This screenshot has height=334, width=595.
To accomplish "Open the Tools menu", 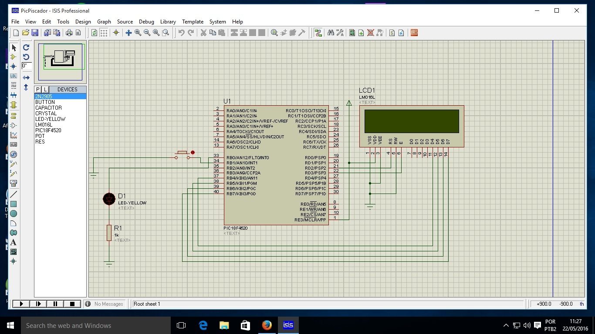I will (x=63, y=21).
